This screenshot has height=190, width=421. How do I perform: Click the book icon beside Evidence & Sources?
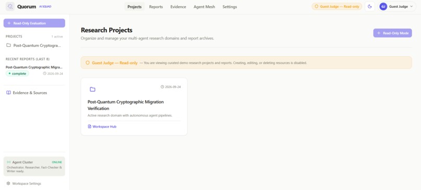coord(8,93)
